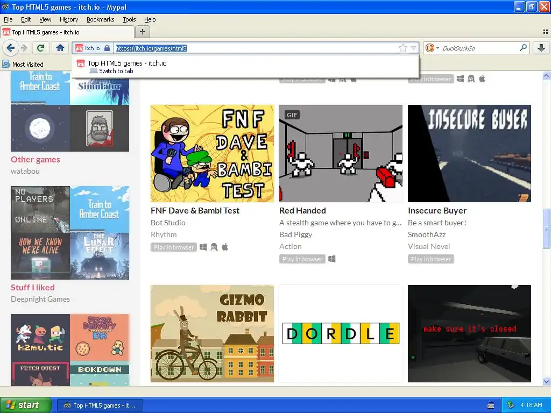Click Play in browser under FNF Dave & Bambi Test
Screen dimensions: 551x413
[x=174, y=247]
